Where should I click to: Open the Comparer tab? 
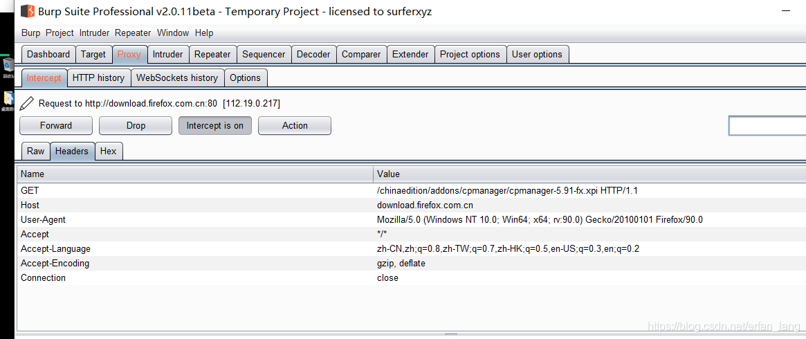click(x=361, y=55)
